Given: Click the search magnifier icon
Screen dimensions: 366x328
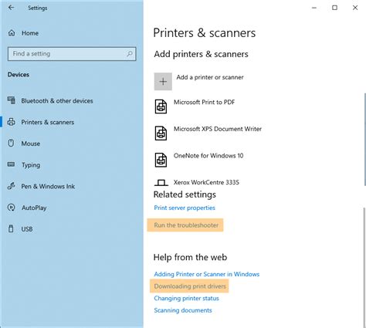Looking at the screenshot, I should 130,53.
